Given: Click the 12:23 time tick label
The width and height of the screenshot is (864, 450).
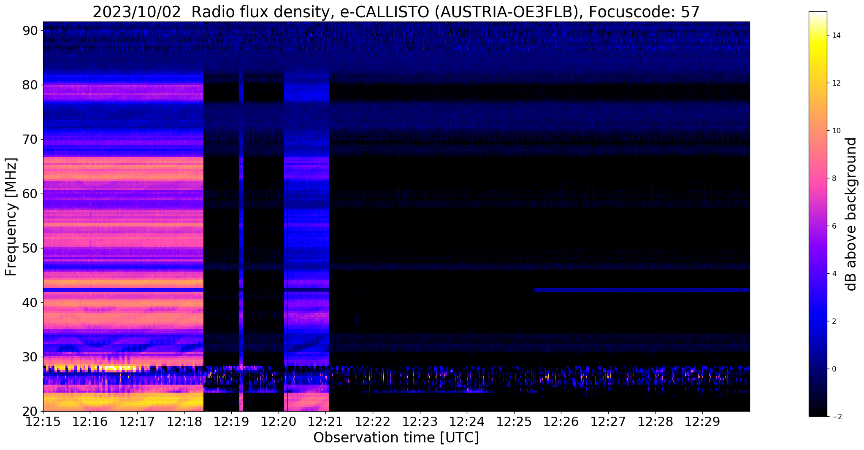Looking at the screenshot, I should [420, 421].
